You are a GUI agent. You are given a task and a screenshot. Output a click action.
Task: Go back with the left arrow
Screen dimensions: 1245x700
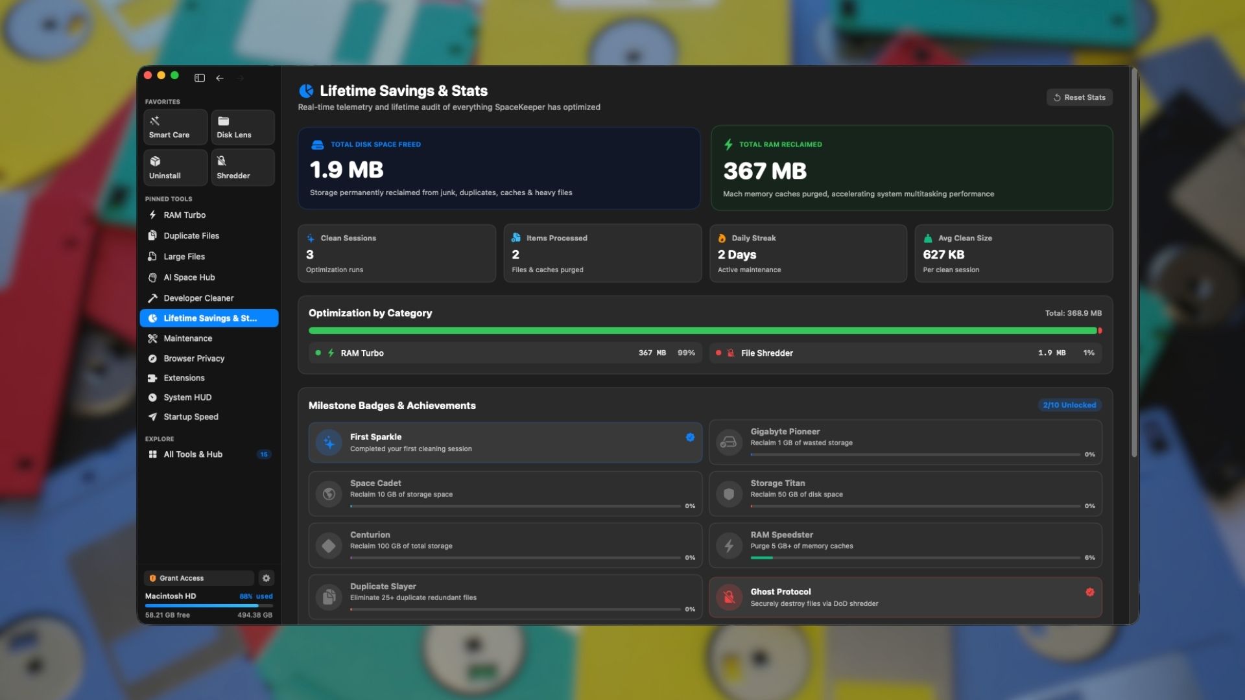tap(220, 78)
